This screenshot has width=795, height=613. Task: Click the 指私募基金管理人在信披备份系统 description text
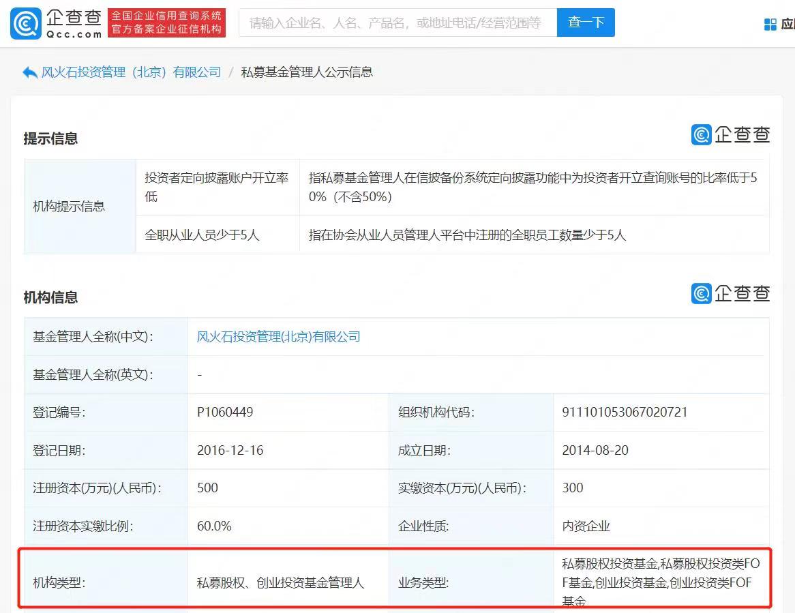point(533,187)
